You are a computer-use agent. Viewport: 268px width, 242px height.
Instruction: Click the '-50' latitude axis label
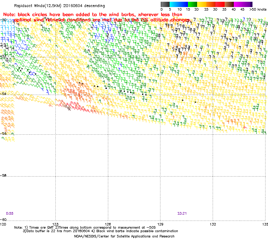pyautogui.click(x=3, y=20)
